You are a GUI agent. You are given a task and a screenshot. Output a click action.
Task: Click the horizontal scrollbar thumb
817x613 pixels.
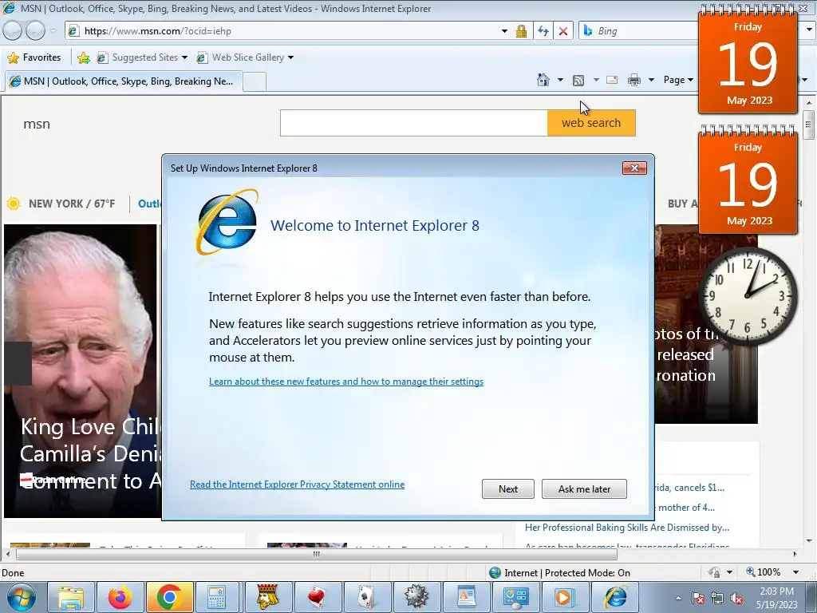click(316, 554)
